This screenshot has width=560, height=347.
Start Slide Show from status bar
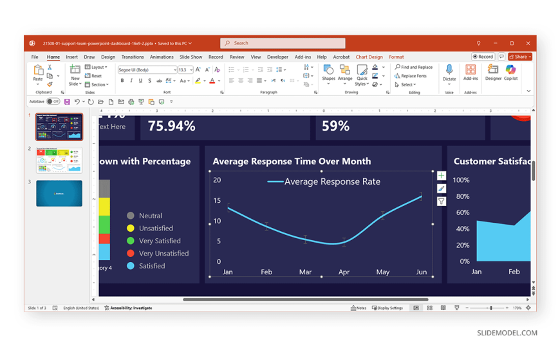coord(456,308)
